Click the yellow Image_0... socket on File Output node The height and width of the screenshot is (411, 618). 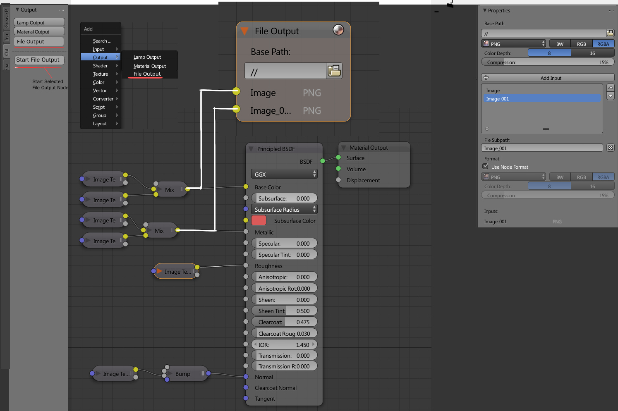tap(236, 109)
